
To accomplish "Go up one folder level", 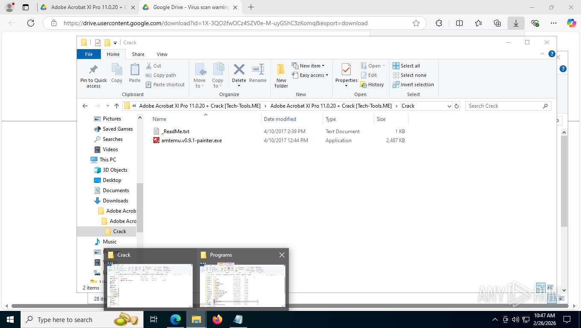I will pyautogui.click(x=117, y=106).
